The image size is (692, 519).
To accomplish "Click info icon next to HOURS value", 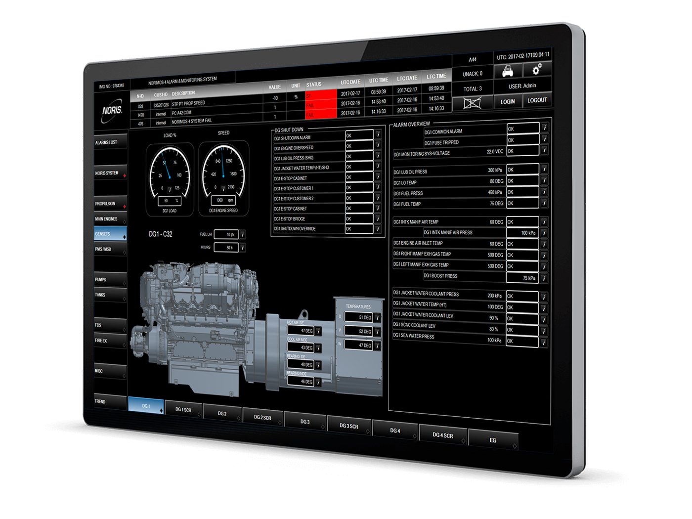I will 243,247.
